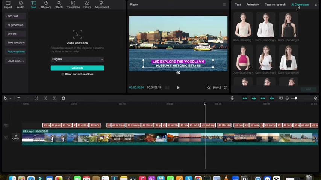
Task: Click the microphone record voiceover icon
Action: coord(232,98)
